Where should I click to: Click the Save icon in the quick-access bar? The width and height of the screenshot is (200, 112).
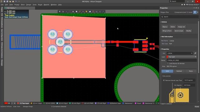pos(4,1)
